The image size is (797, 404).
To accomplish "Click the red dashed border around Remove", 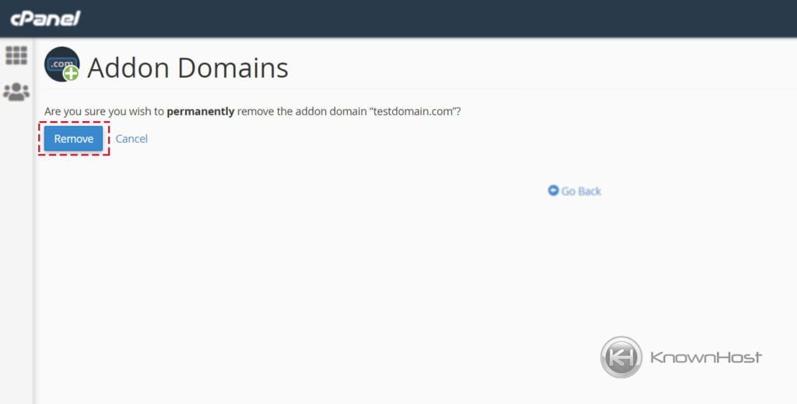I will (x=74, y=122).
